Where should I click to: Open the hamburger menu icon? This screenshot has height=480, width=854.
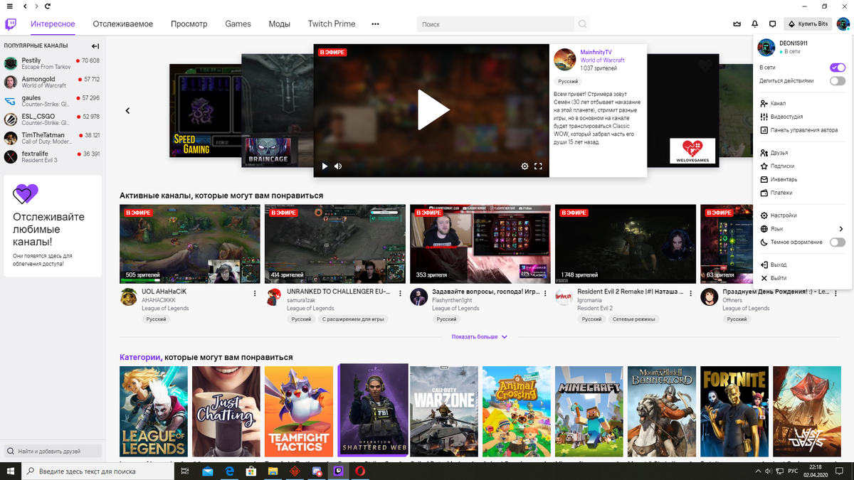tap(9, 6)
